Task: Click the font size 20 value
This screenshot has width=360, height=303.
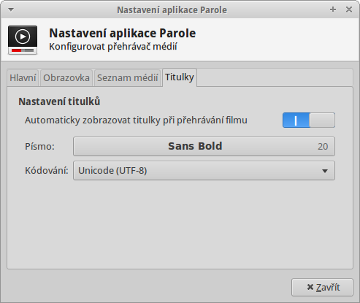Action: tap(323, 147)
